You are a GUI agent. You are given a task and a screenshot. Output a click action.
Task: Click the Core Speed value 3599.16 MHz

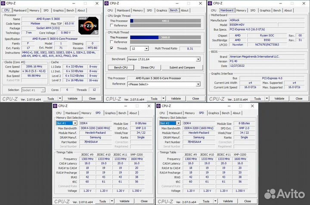point(34,66)
